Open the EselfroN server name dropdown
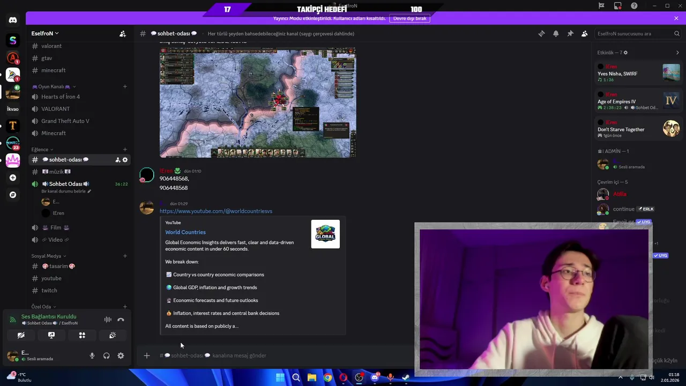 [45, 33]
